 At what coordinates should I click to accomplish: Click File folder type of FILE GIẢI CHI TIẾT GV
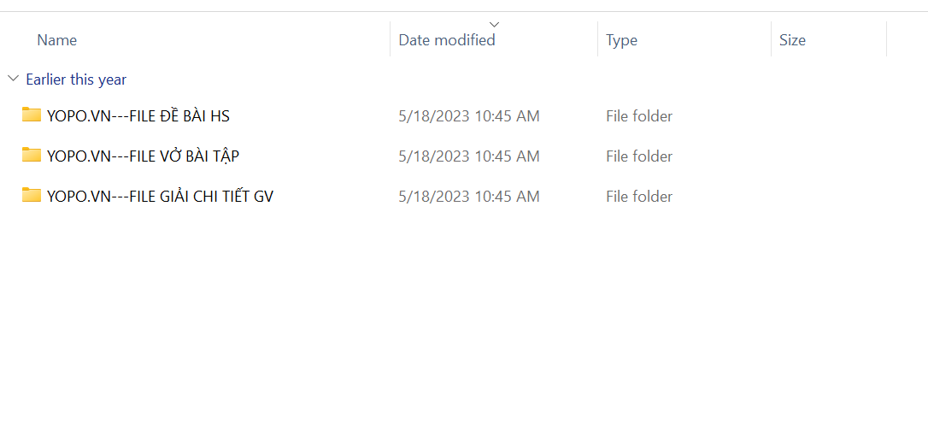pos(639,197)
